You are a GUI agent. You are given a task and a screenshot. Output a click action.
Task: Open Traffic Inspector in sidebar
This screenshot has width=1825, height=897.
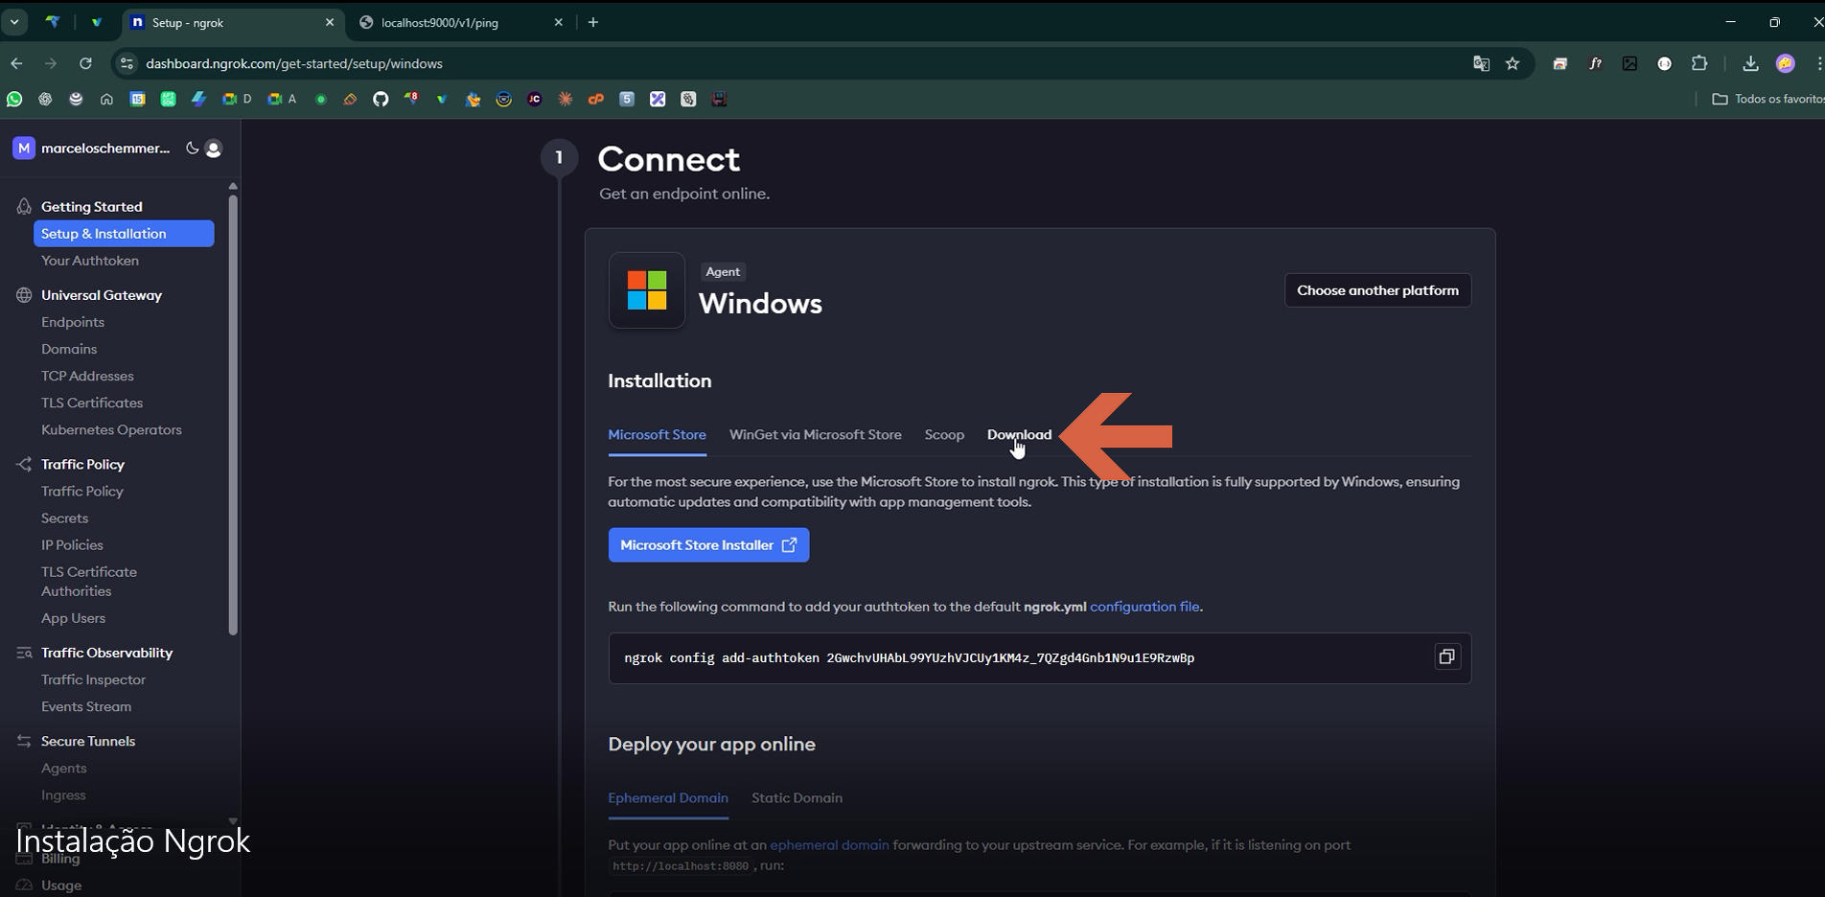93,679
